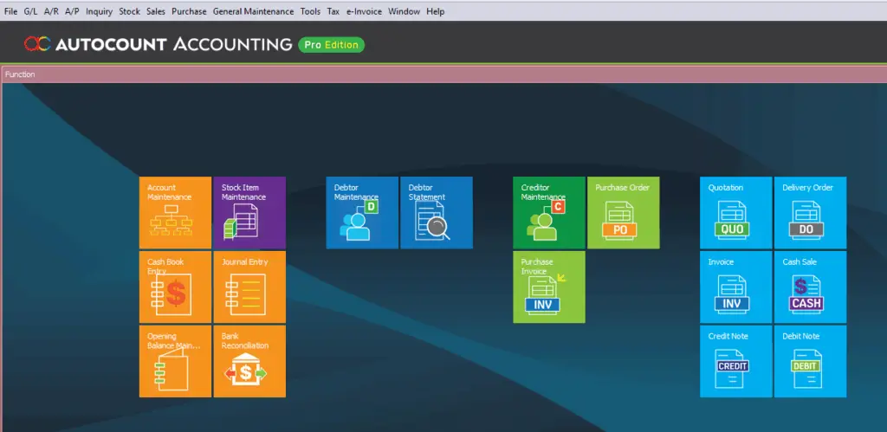Open the Creditor Maintenance tile
This screenshot has height=432, width=887.
point(549,213)
